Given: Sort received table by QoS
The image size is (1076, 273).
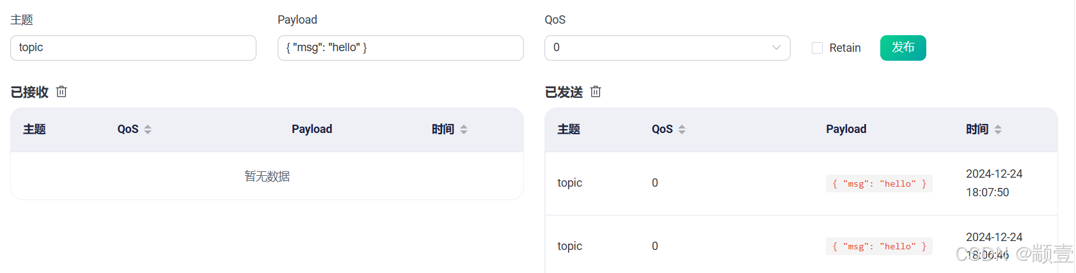Looking at the screenshot, I should [x=148, y=129].
